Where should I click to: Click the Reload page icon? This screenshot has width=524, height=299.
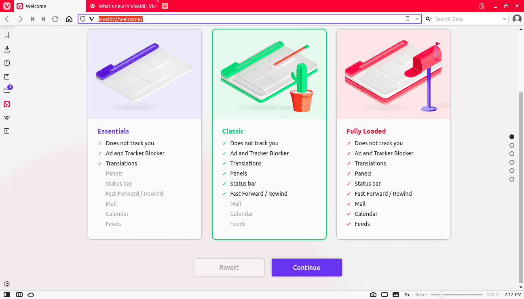tap(55, 19)
